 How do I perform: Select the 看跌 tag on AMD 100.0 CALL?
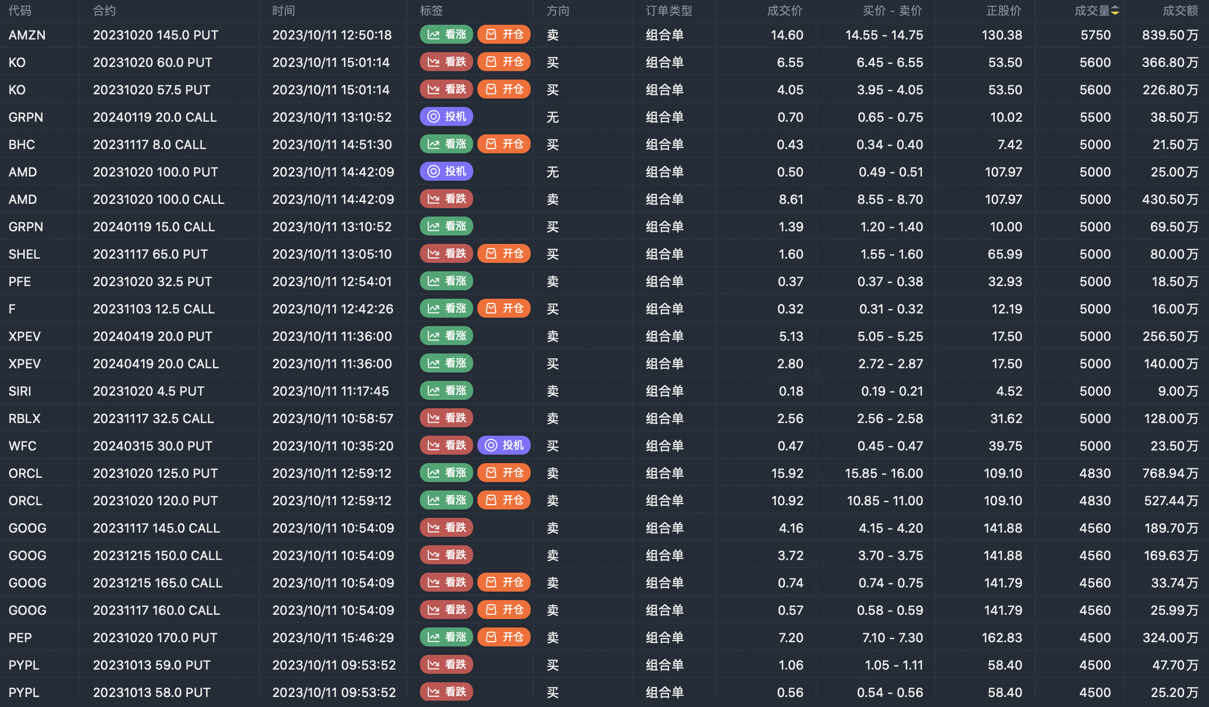point(446,199)
